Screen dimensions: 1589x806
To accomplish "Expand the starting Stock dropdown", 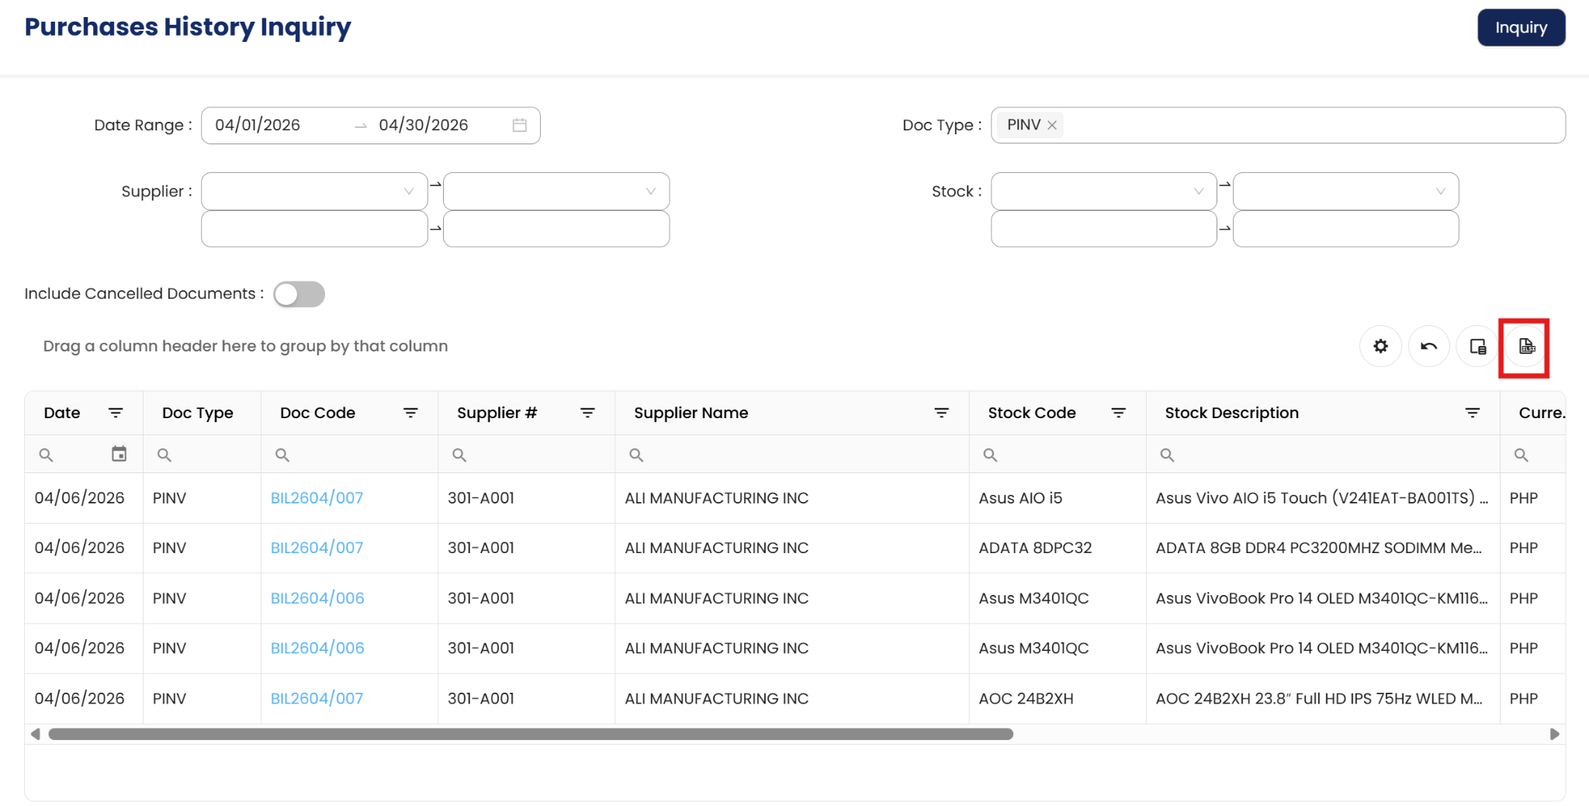I will click(x=1103, y=191).
